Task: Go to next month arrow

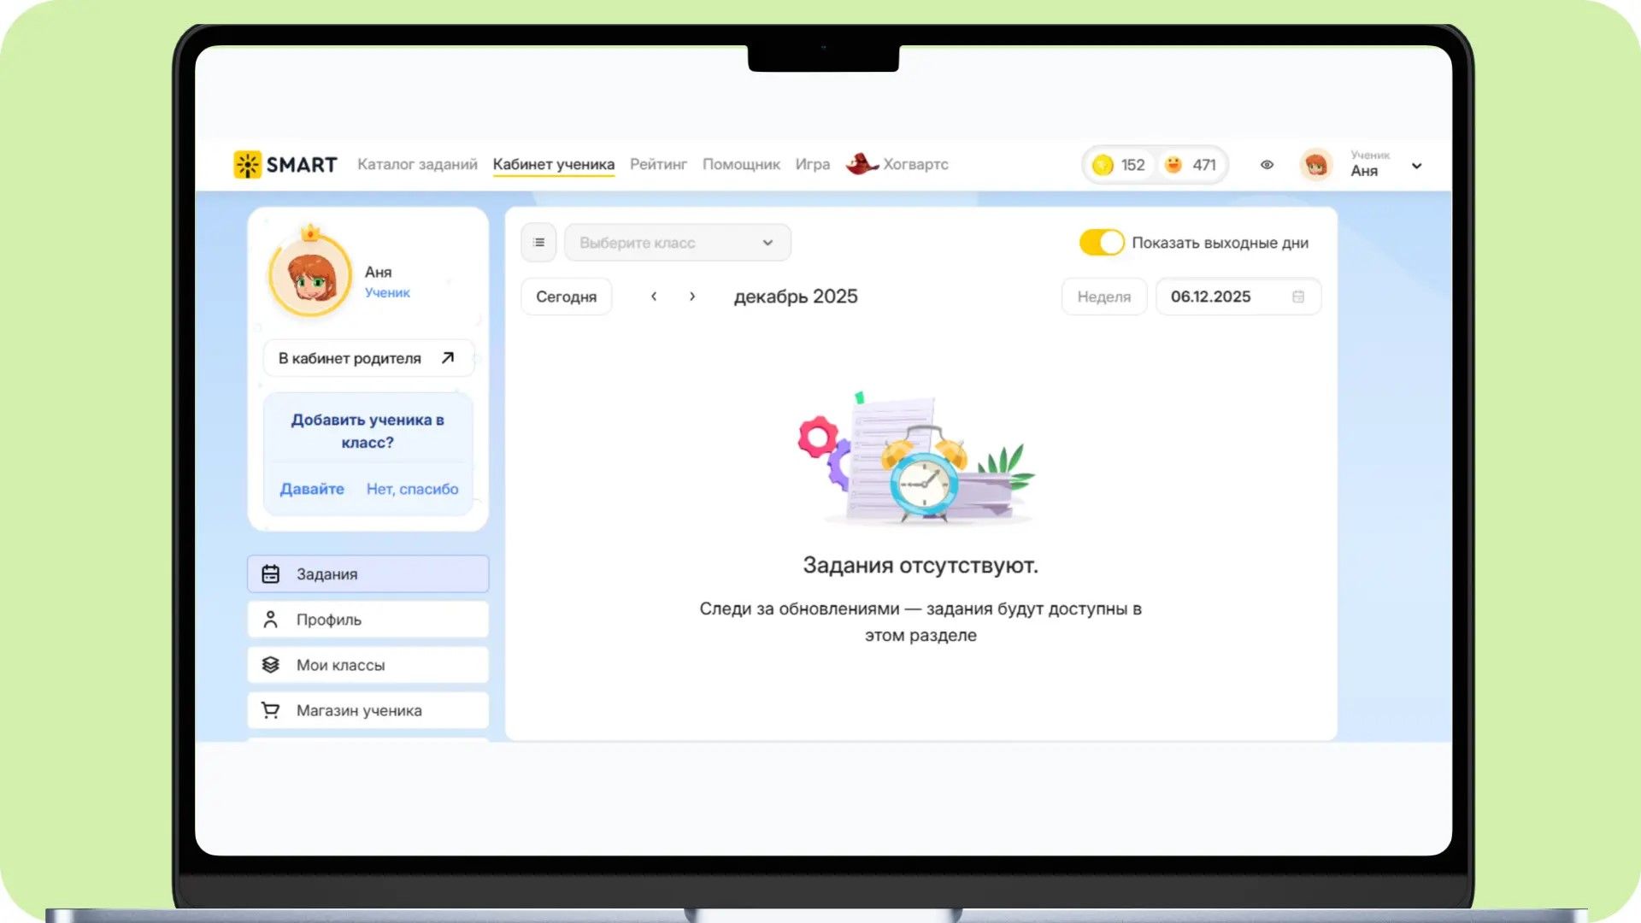Action: click(692, 297)
